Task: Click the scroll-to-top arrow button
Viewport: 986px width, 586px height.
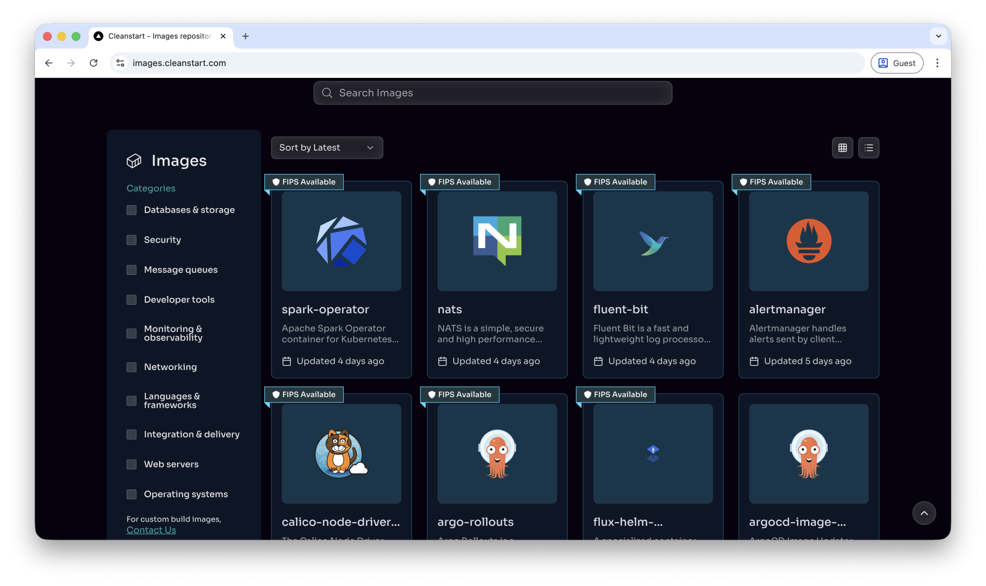Action: 924,513
